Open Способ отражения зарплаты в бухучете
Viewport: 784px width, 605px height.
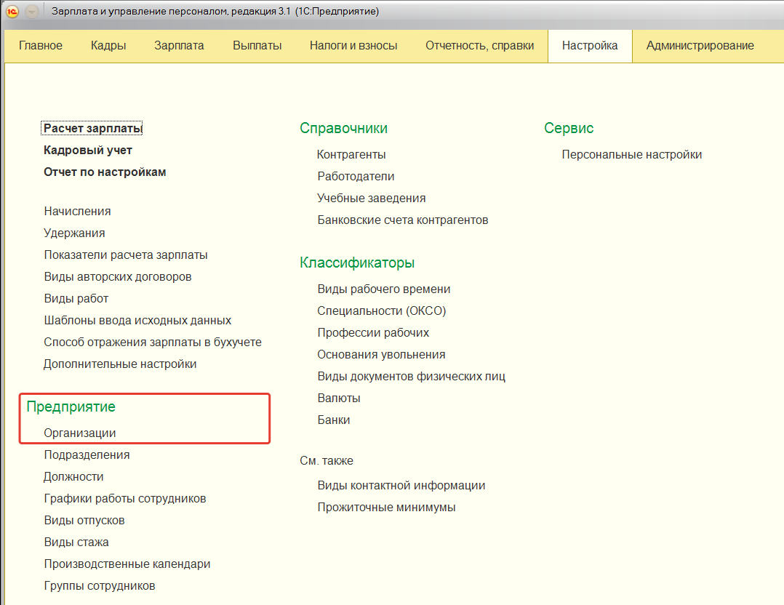153,342
